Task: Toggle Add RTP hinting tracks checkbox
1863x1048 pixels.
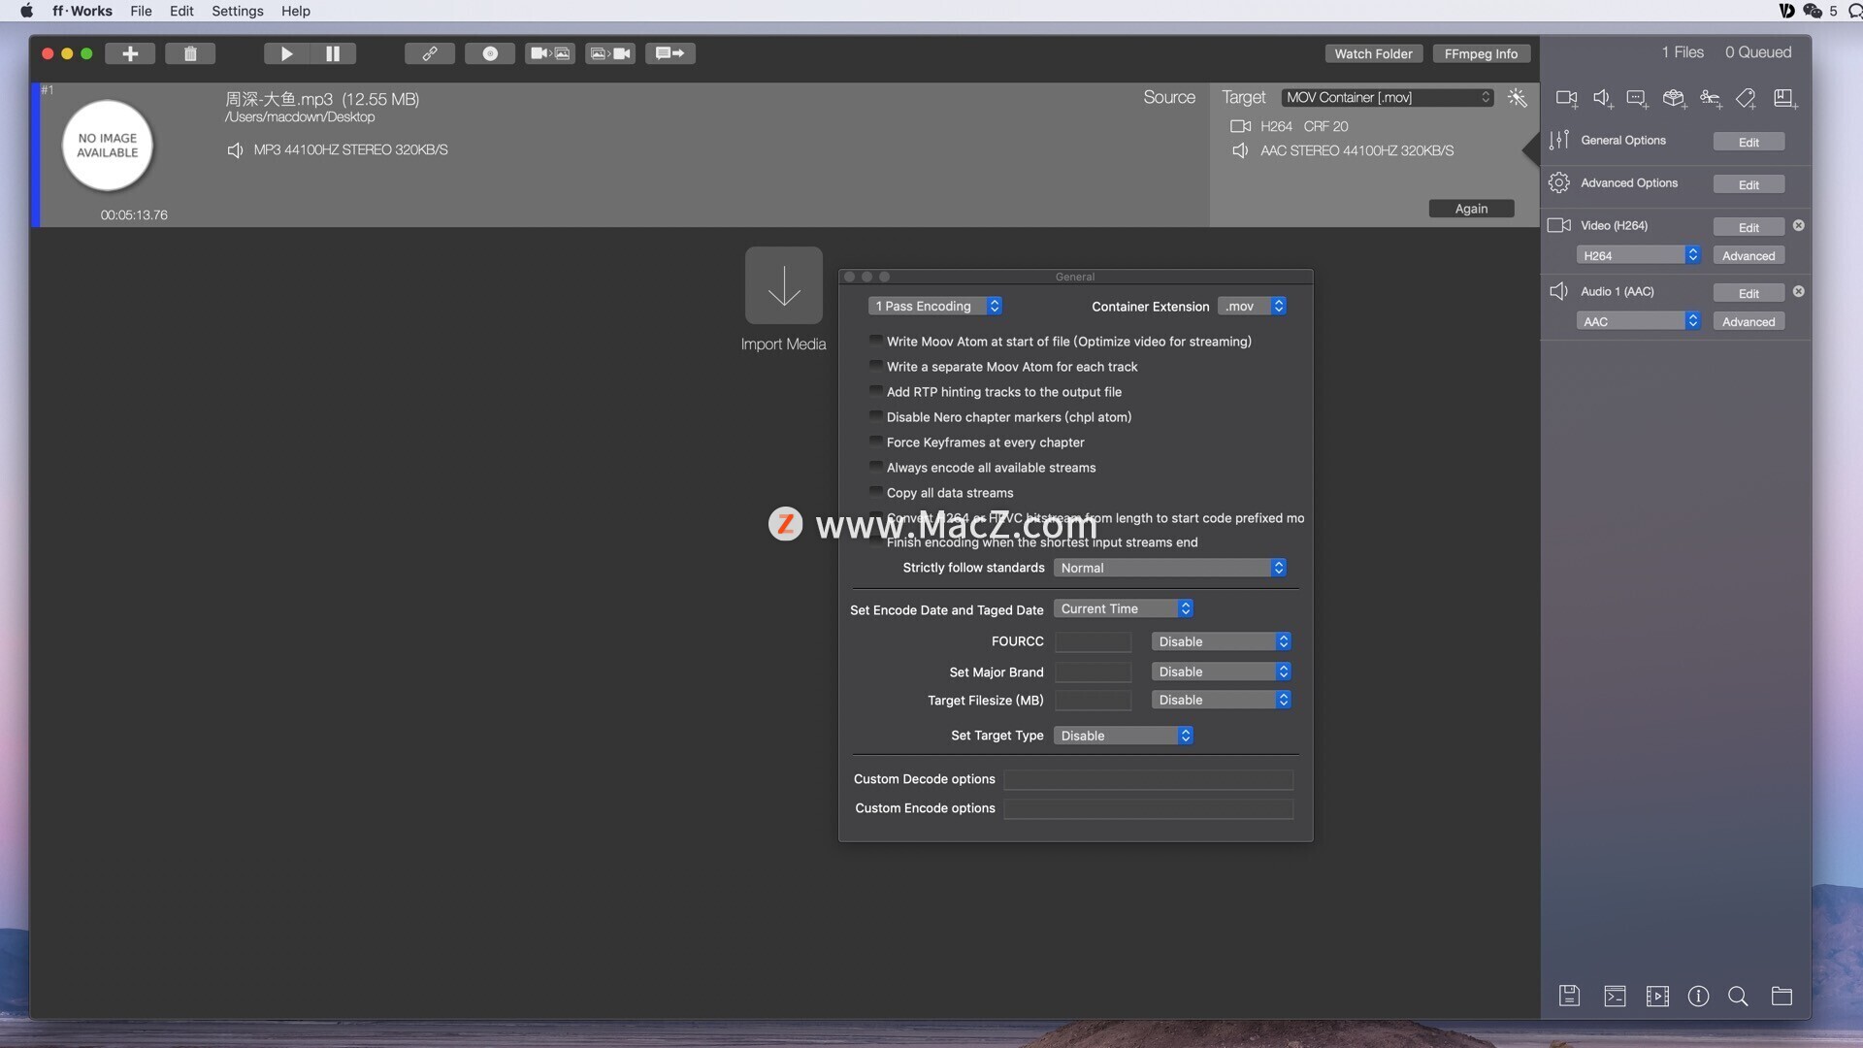Action: click(875, 391)
